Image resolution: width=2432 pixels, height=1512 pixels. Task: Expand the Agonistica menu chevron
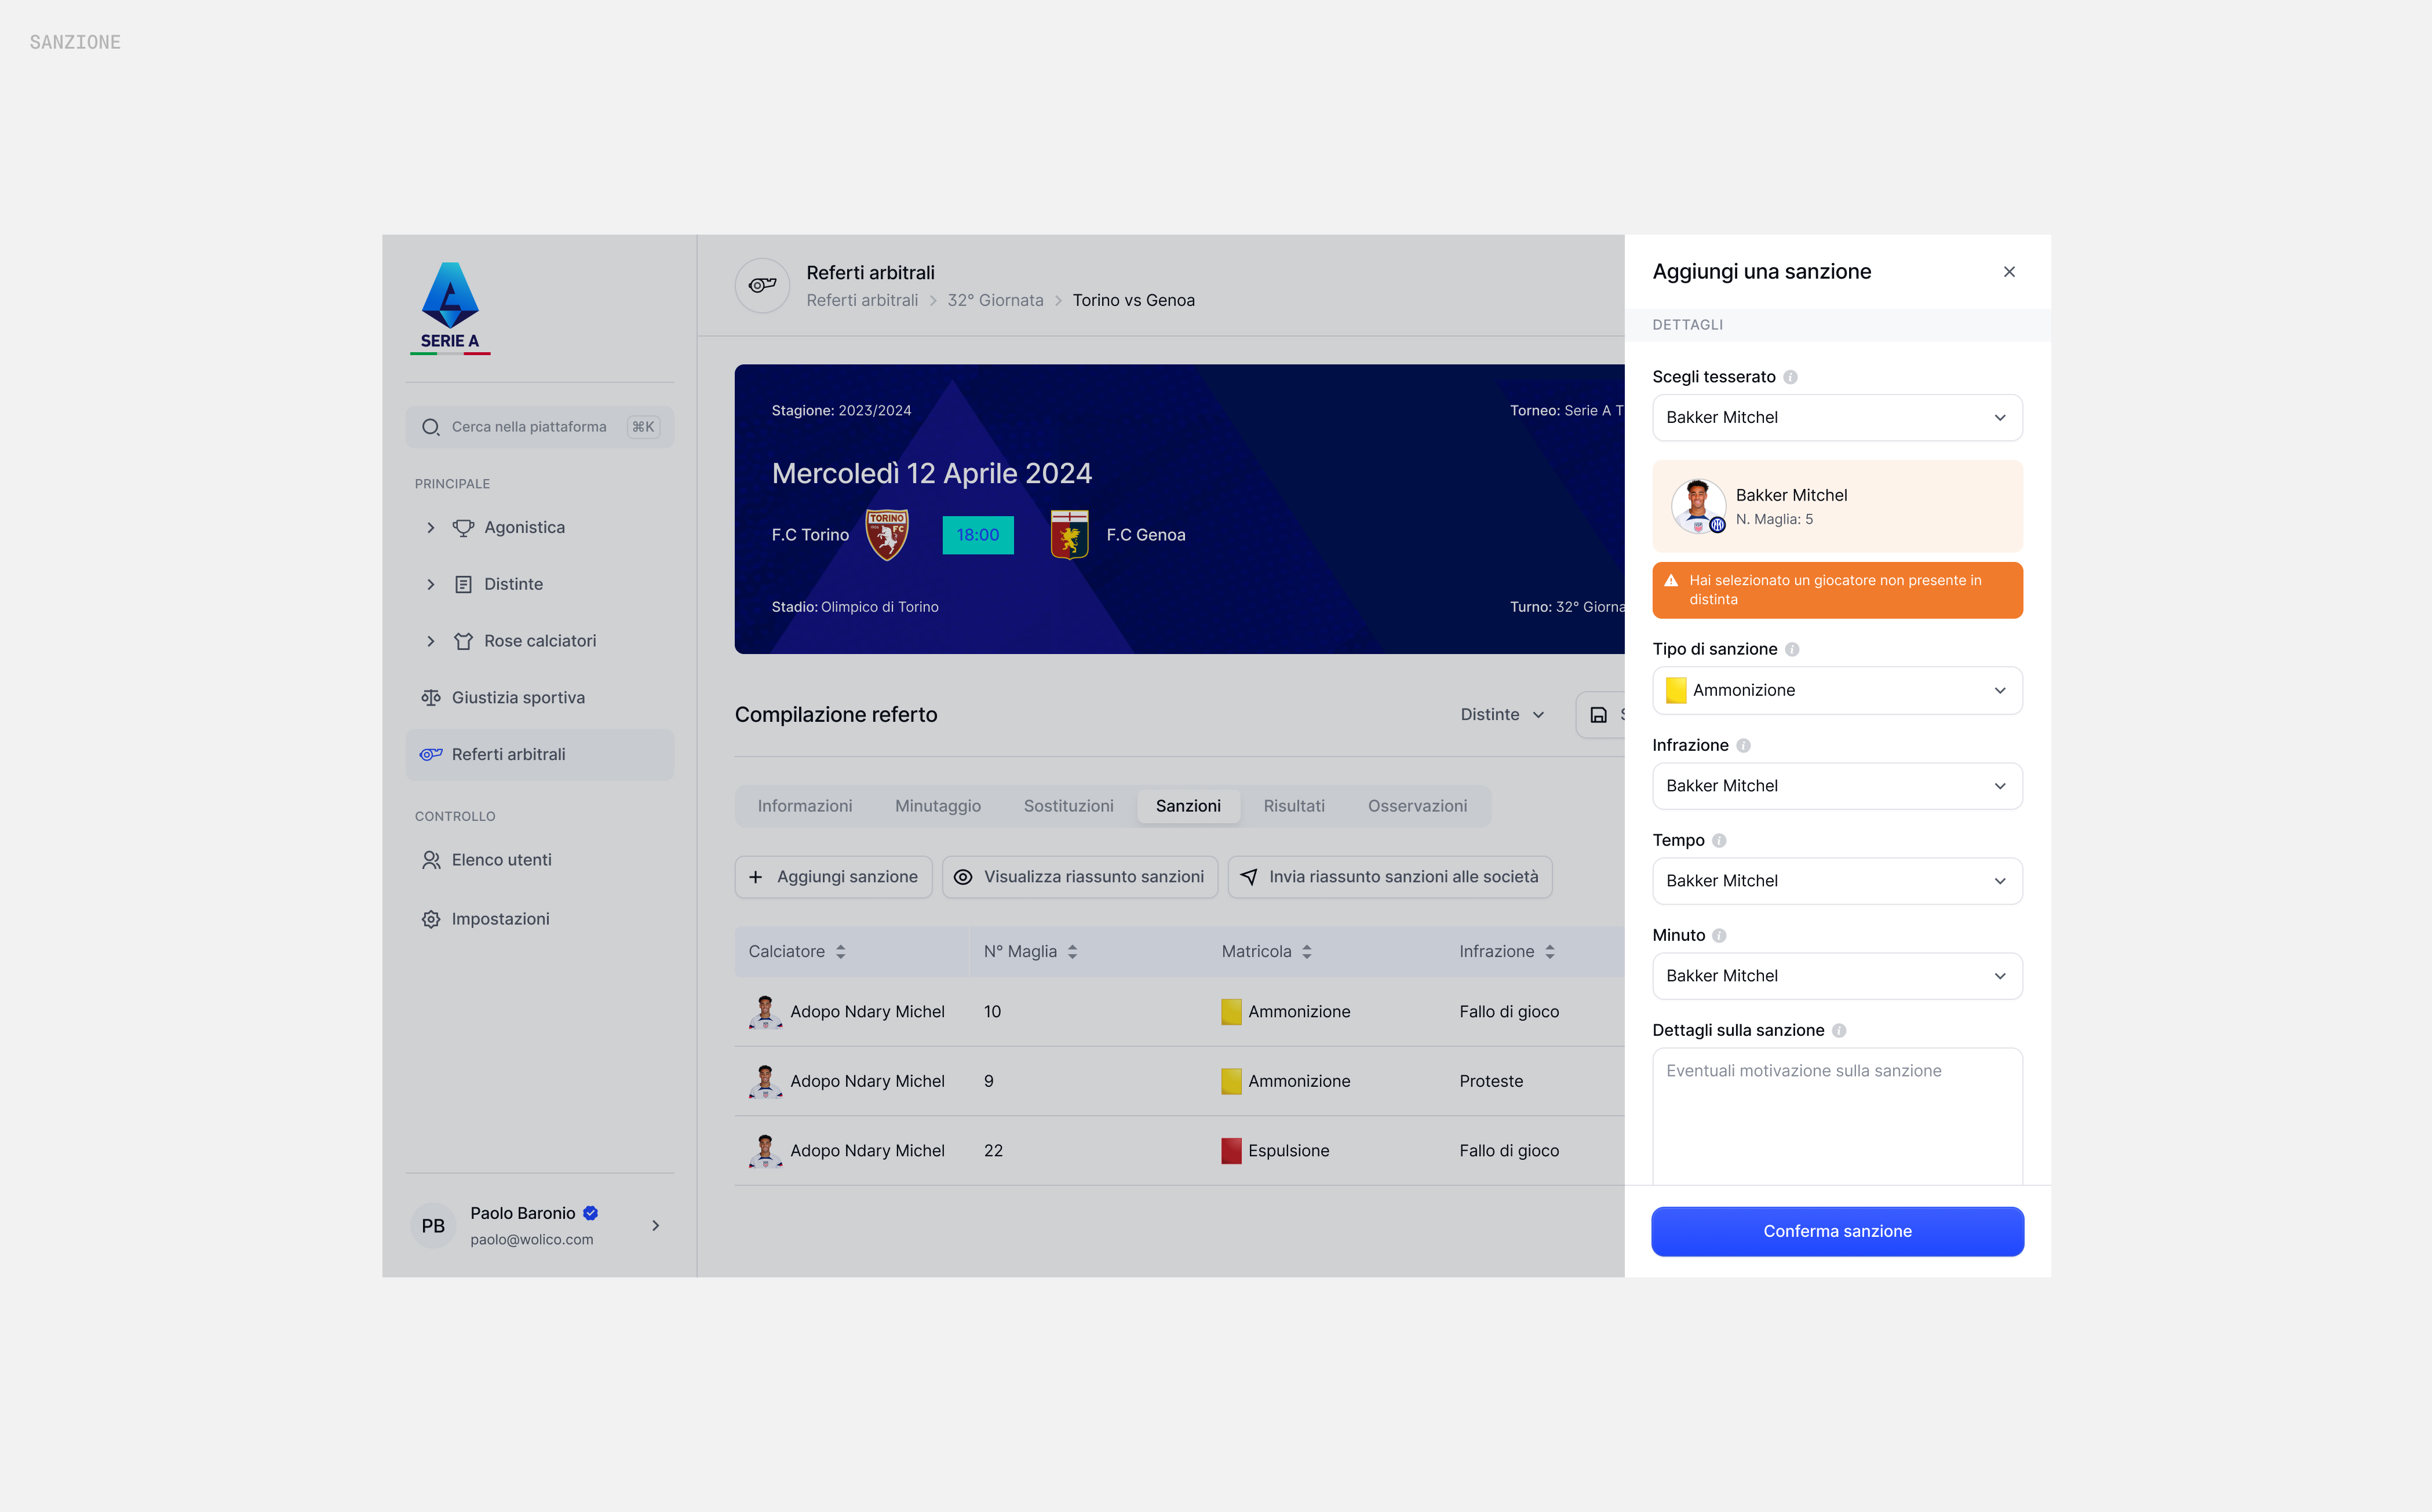431,527
